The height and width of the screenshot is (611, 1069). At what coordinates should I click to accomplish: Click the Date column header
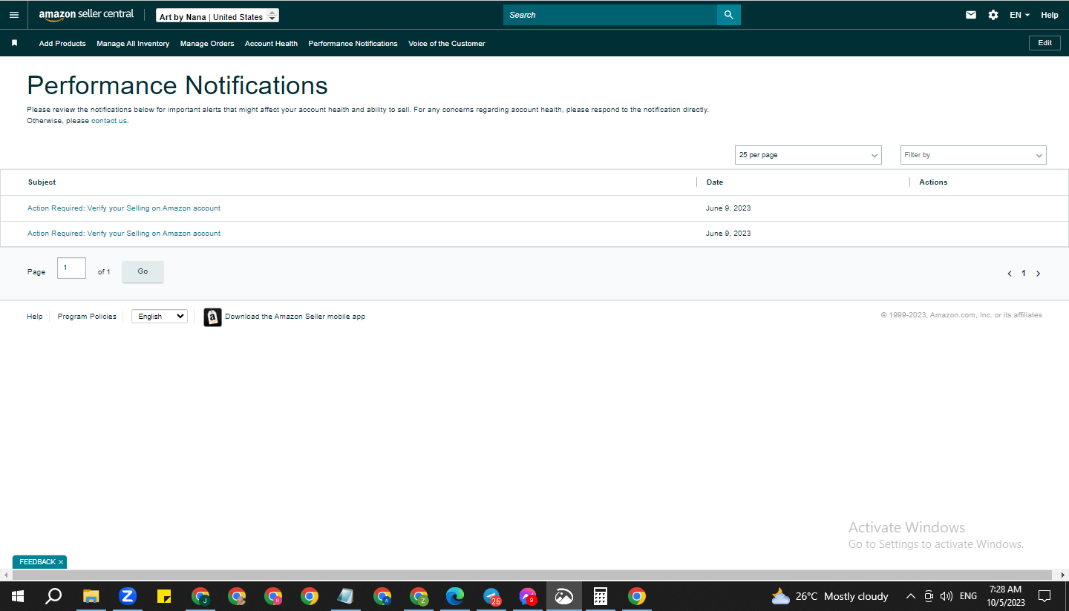pyautogui.click(x=715, y=182)
